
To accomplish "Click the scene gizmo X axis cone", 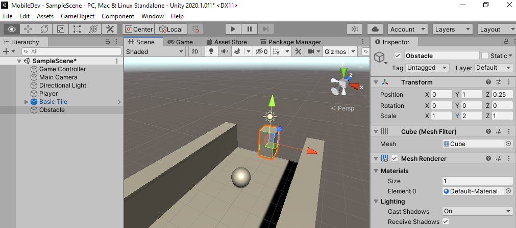I will click(x=354, y=86).
